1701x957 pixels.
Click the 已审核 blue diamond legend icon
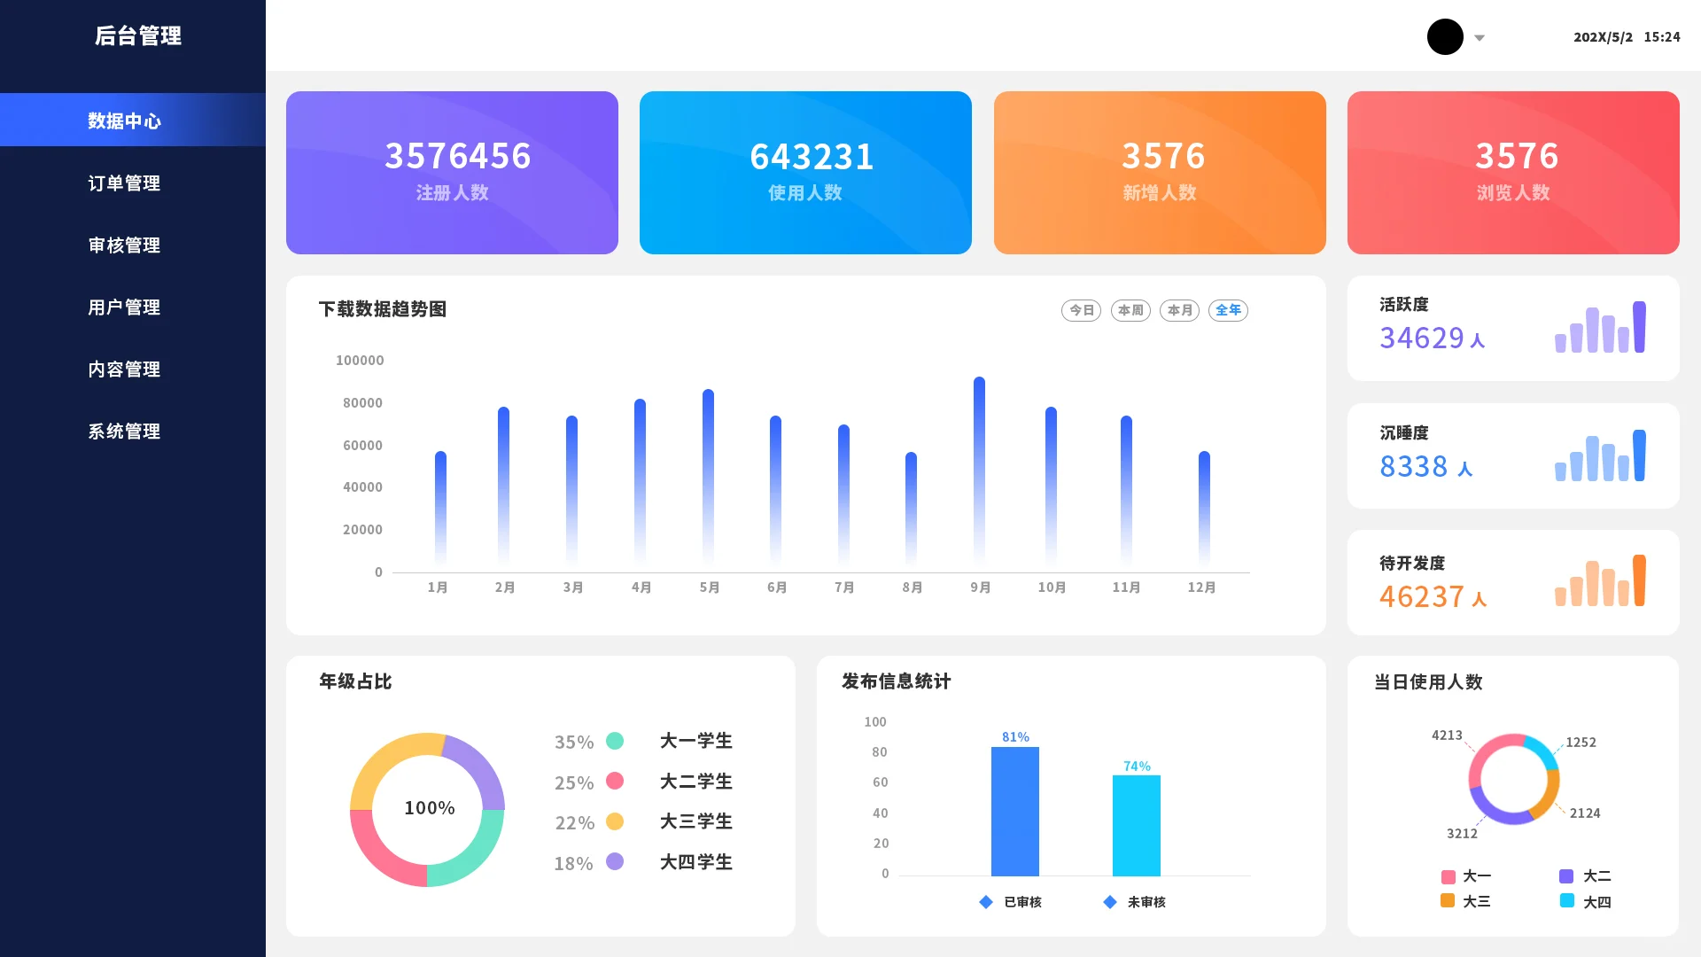click(986, 902)
